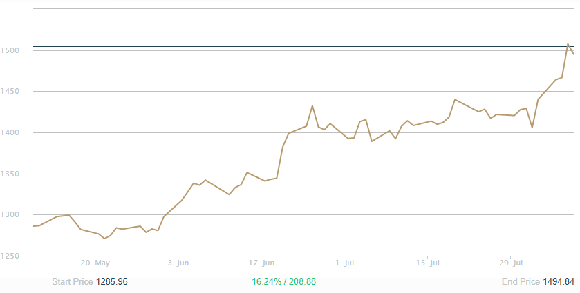This screenshot has width=580, height=293.
Task: Select the 29. Jul date marker
Action: 510,263
